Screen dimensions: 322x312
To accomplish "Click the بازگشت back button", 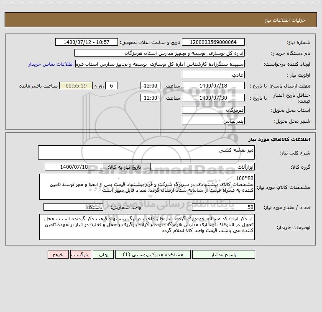I will 80,254.
